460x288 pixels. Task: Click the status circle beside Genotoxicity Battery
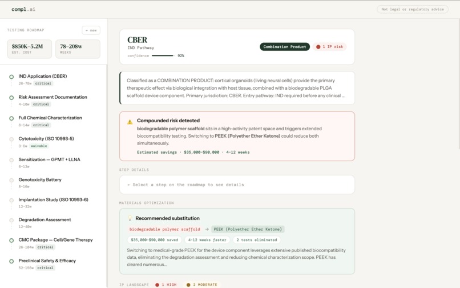(x=11, y=180)
